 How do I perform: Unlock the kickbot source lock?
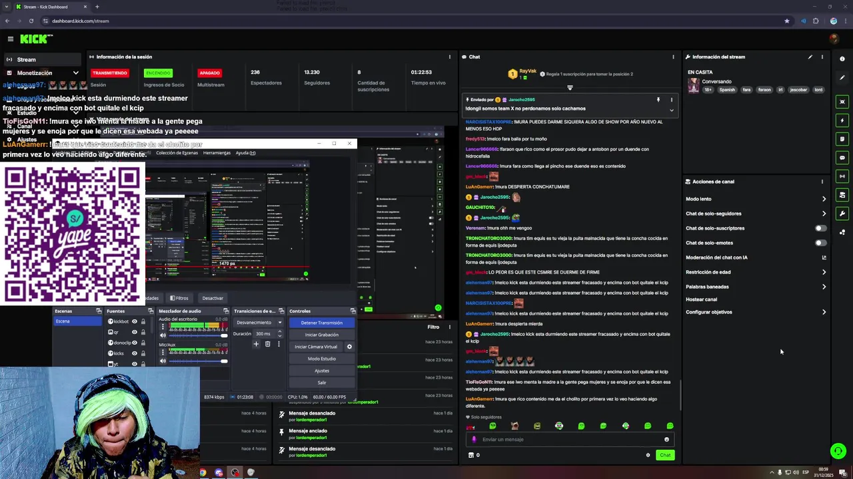pos(143,321)
